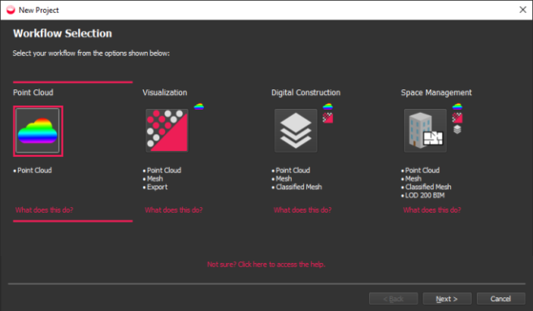Go to the Next step
533x311 pixels.
coord(447,299)
